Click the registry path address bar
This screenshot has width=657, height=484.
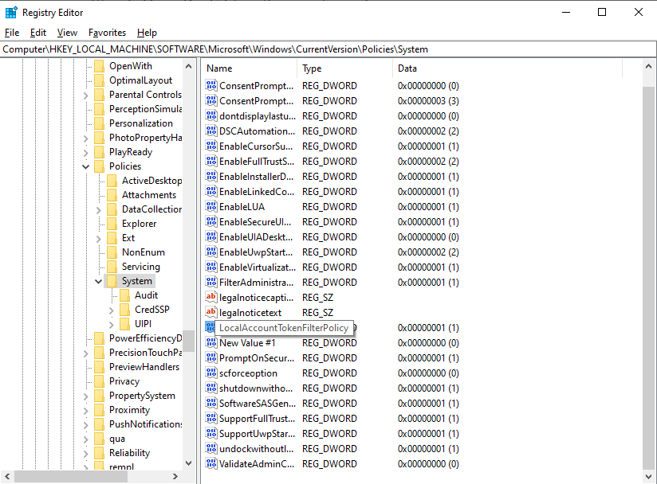pos(327,49)
